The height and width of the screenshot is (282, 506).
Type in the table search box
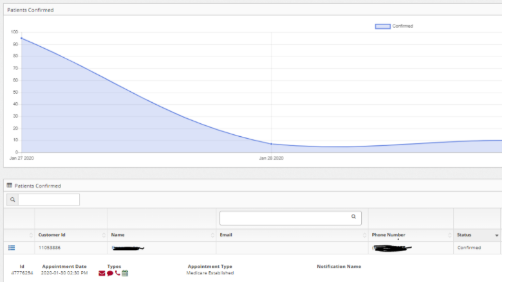point(49,200)
